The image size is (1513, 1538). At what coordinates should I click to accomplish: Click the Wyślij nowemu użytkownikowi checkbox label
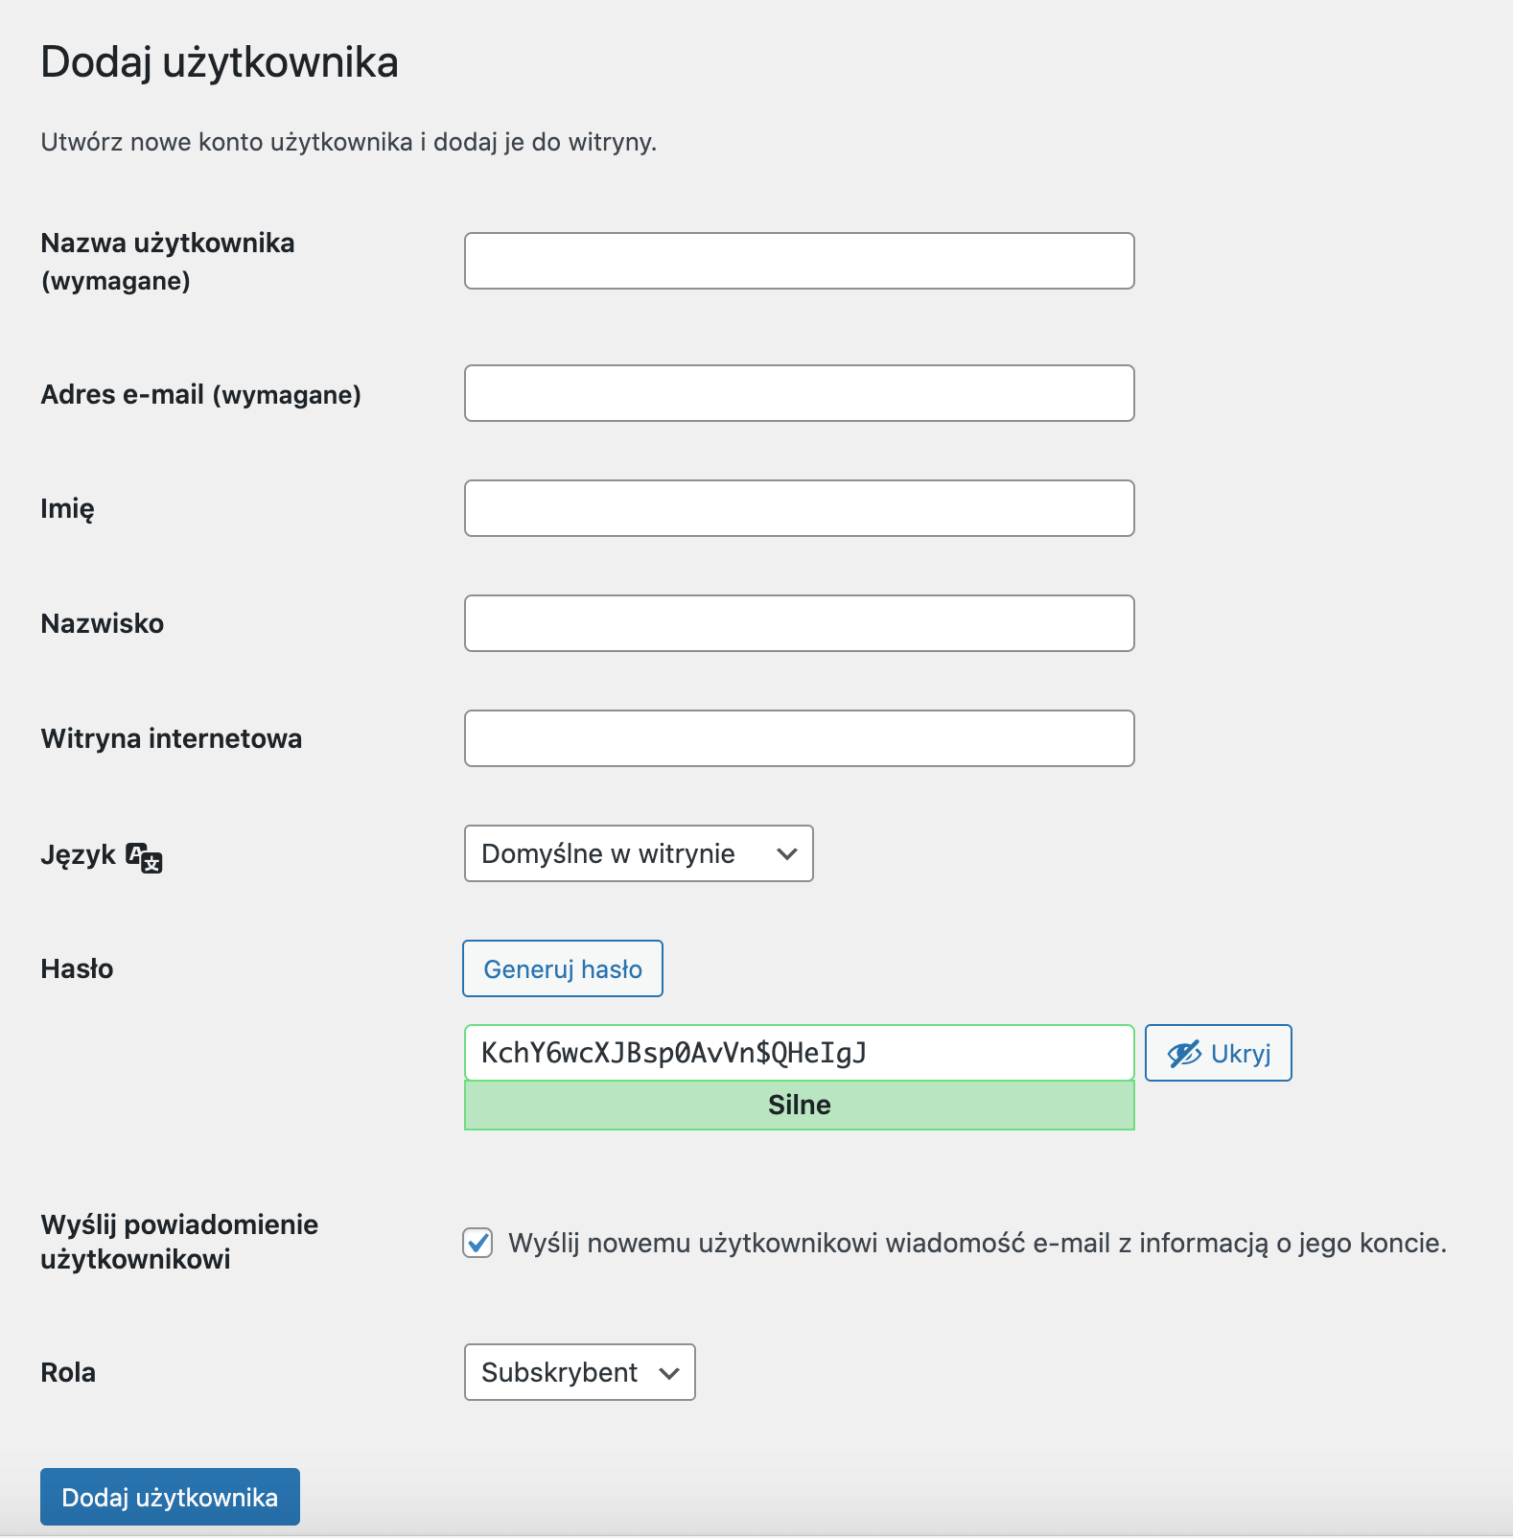(976, 1243)
